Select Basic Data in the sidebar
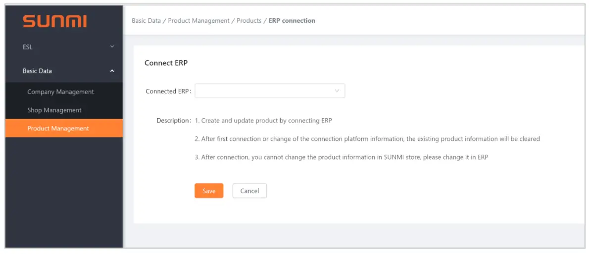Screen dimensions: 589x254 point(38,71)
